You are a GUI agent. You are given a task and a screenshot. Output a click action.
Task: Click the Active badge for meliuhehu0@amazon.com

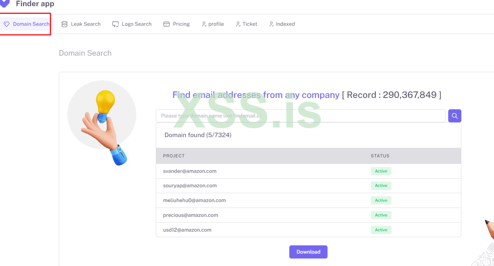381,200
